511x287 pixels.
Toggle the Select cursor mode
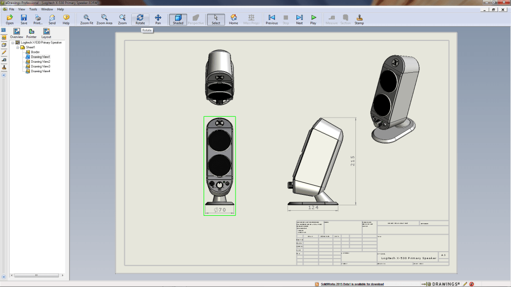pos(216,19)
